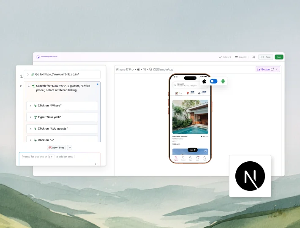Click the black N logo card
This screenshot has width=300, height=228.
click(x=250, y=176)
